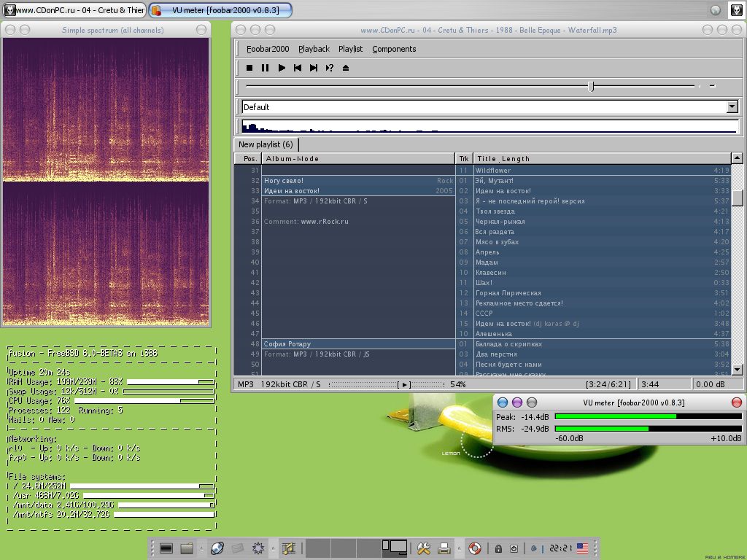
Task: Open the Components menu
Action: coord(394,49)
